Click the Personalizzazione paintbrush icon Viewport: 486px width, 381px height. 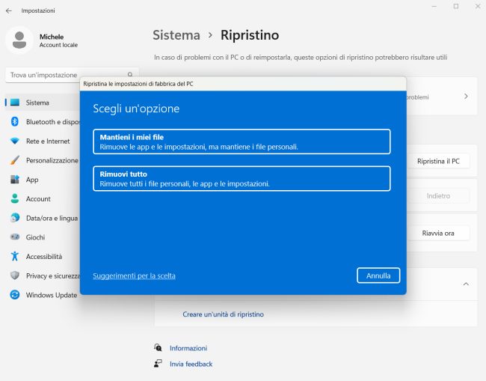(14, 160)
